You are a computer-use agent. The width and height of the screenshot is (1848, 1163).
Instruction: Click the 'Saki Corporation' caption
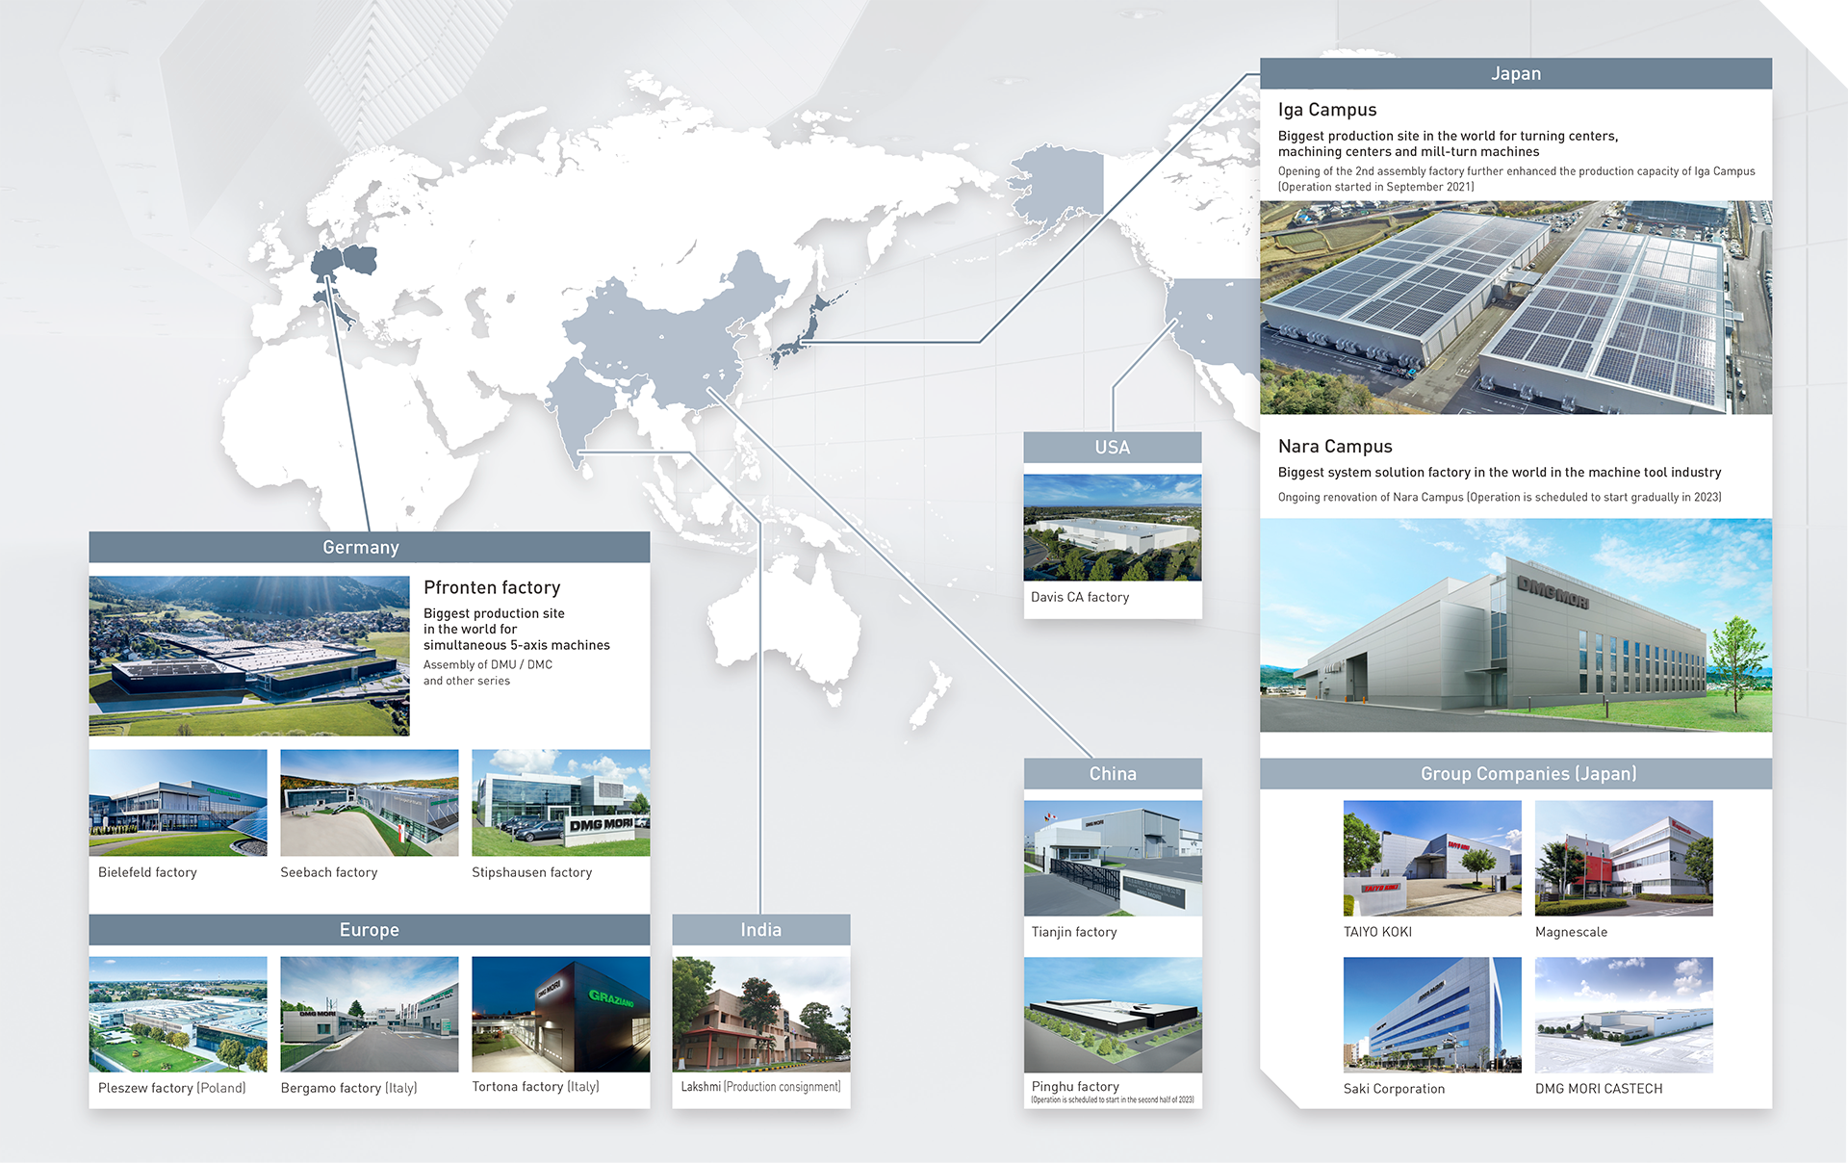click(1395, 1089)
